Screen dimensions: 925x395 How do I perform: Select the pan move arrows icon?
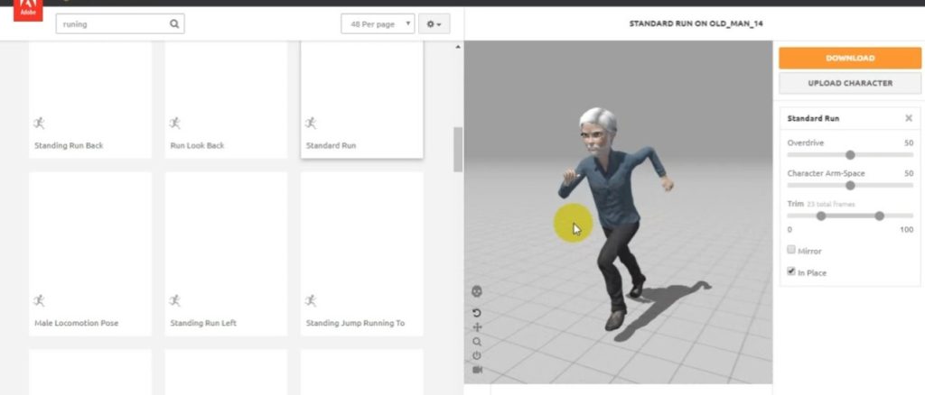tap(477, 327)
